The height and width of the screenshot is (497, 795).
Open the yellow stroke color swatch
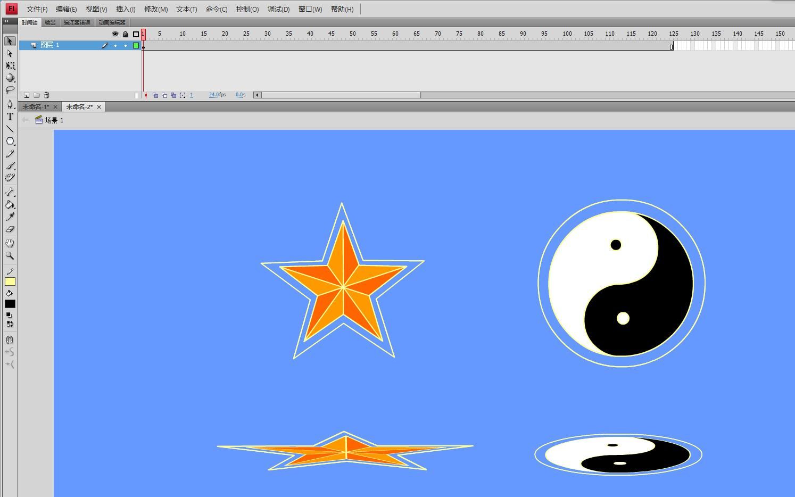coord(10,281)
